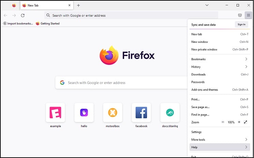The image size is (254, 158).
Task: Open the mxtoolbox shortcut tile
Action: pos(113,115)
